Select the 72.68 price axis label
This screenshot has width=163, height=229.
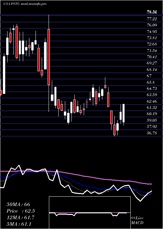click(152, 44)
